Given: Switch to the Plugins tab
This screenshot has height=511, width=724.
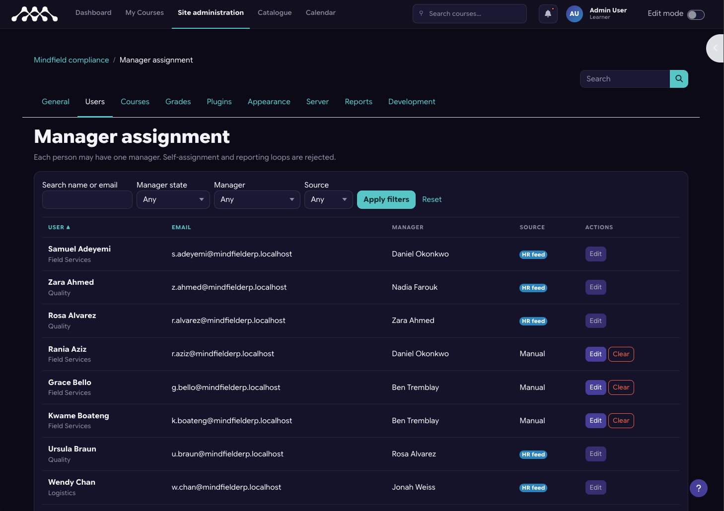Looking at the screenshot, I should (219, 102).
